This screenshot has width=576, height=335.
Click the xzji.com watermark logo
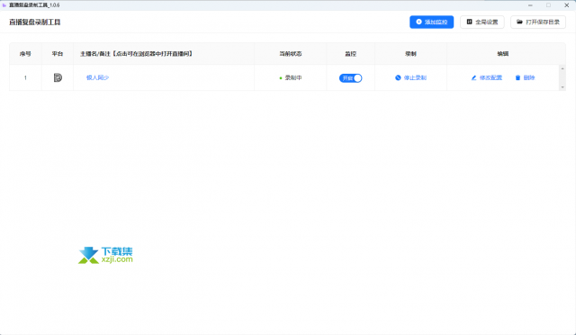105,255
